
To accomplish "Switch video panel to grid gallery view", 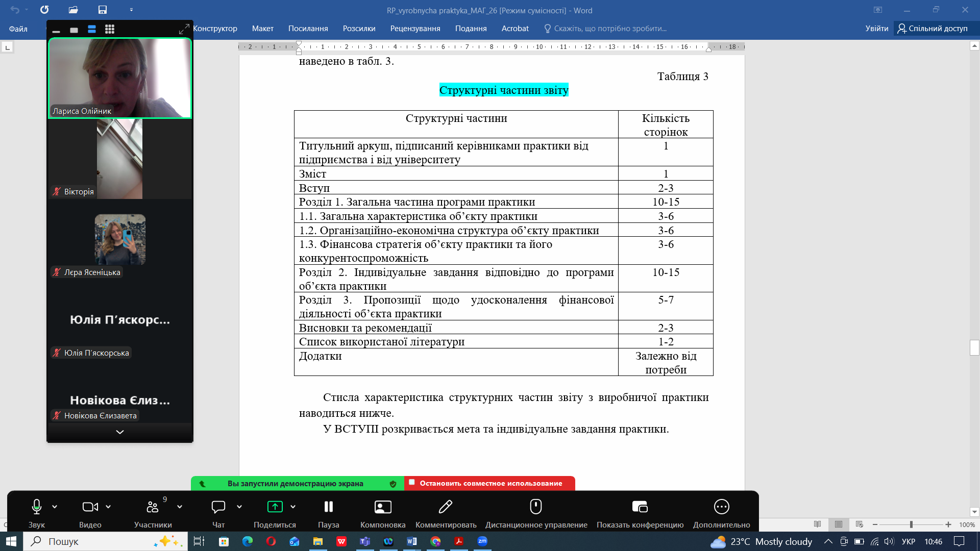I will click(x=110, y=29).
